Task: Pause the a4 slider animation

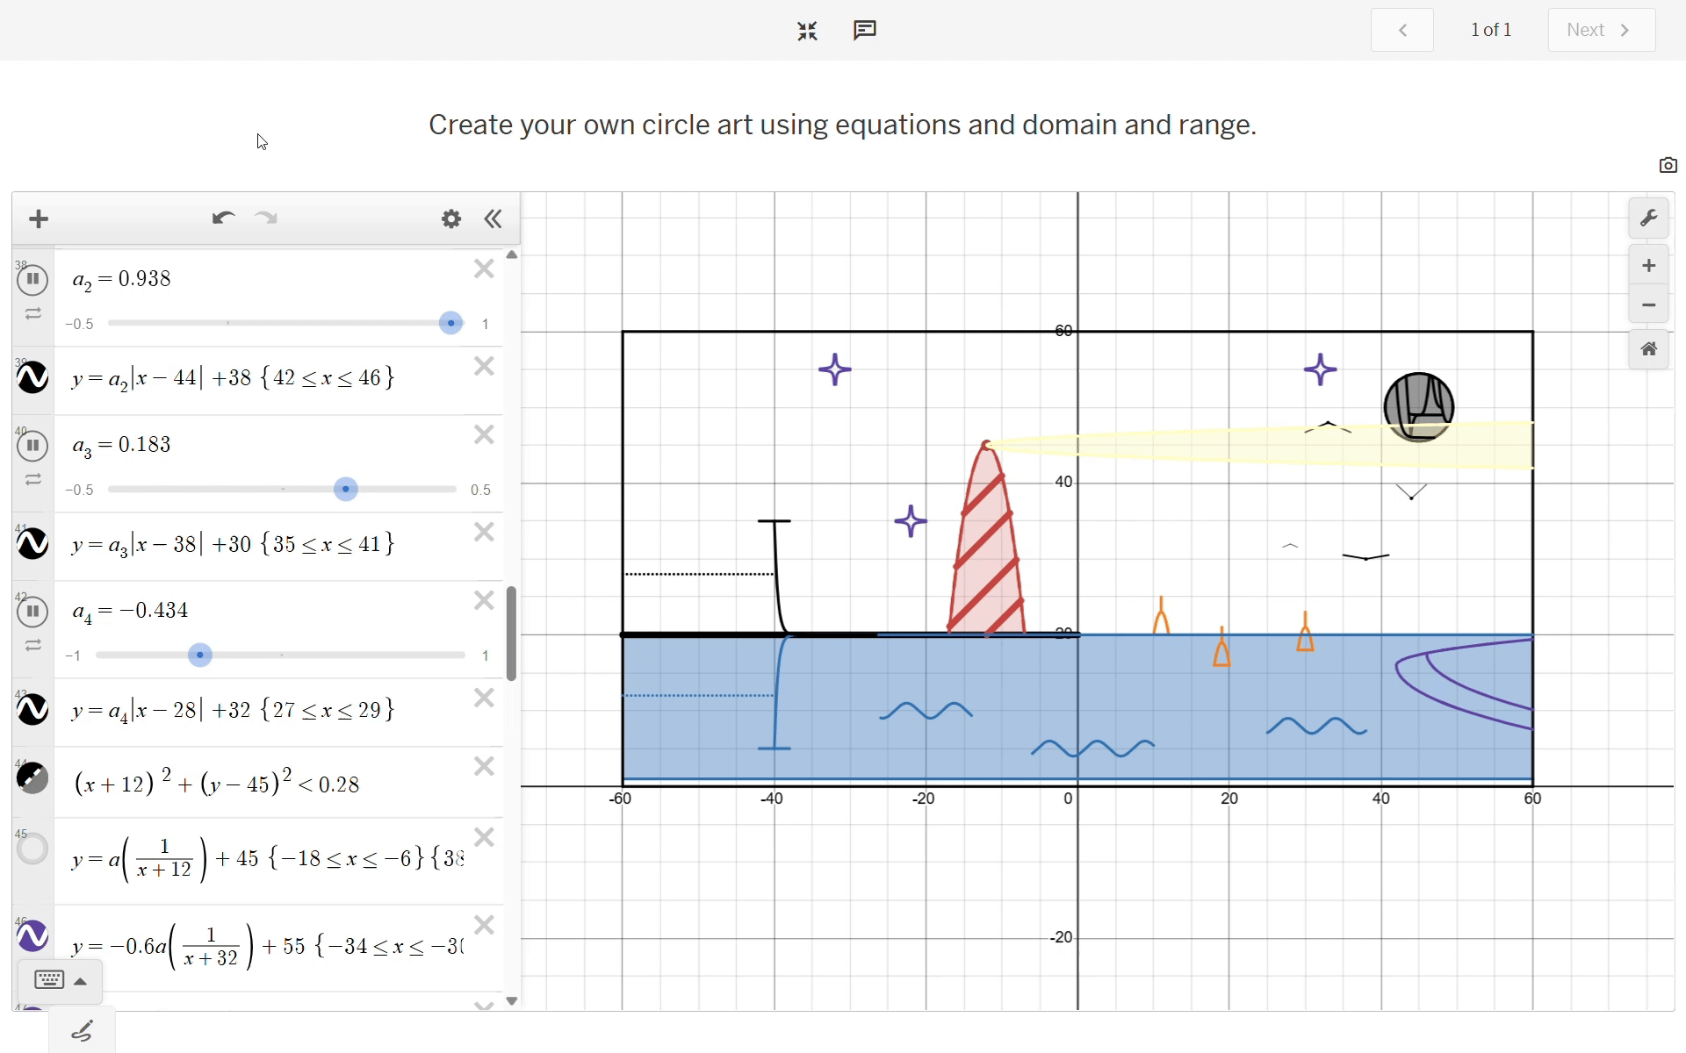Action: (x=32, y=612)
